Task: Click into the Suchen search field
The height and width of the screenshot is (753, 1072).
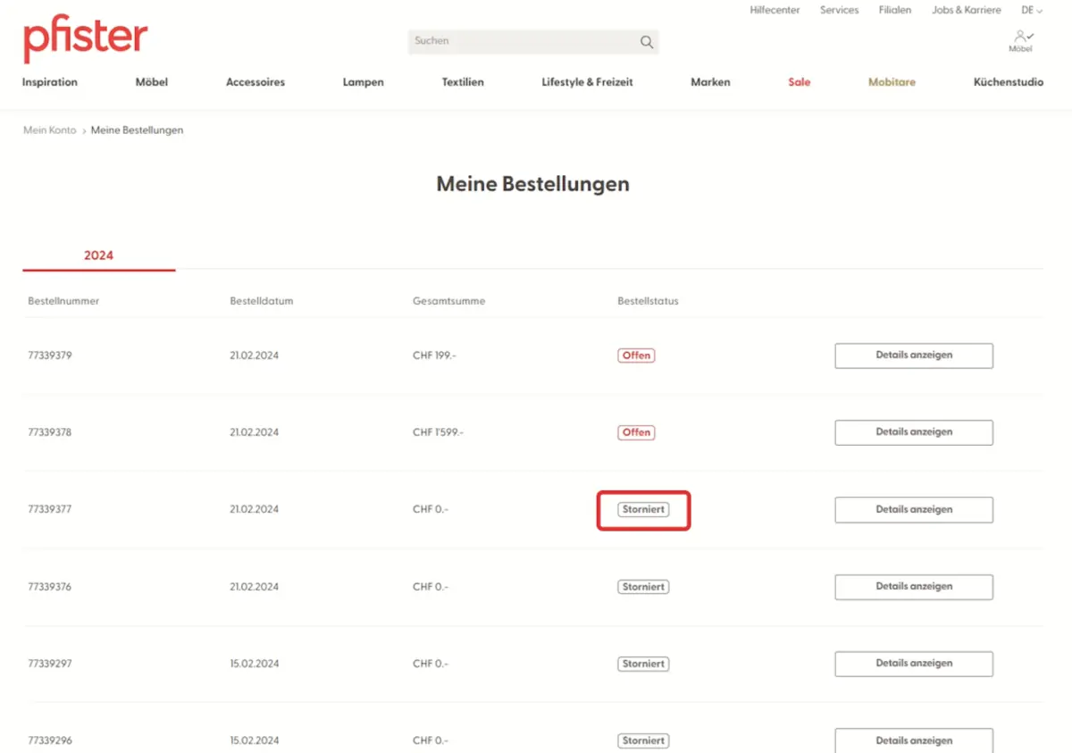Action: tap(523, 41)
